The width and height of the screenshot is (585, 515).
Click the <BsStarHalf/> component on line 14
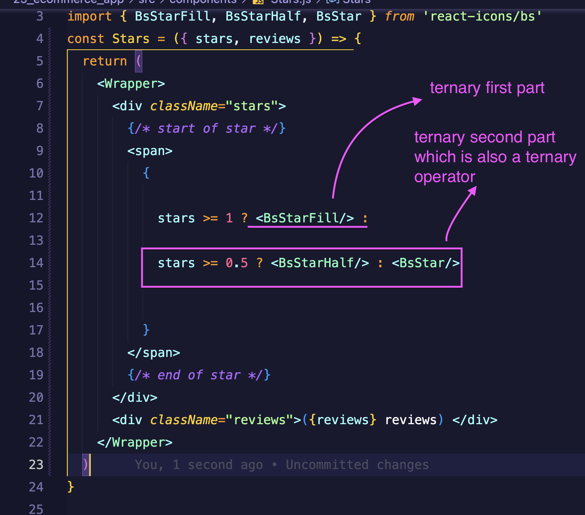click(320, 263)
